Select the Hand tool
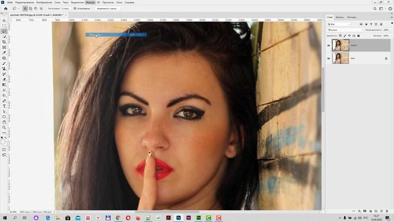The width and height of the screenshot is (394, 222). click(4, 122)
